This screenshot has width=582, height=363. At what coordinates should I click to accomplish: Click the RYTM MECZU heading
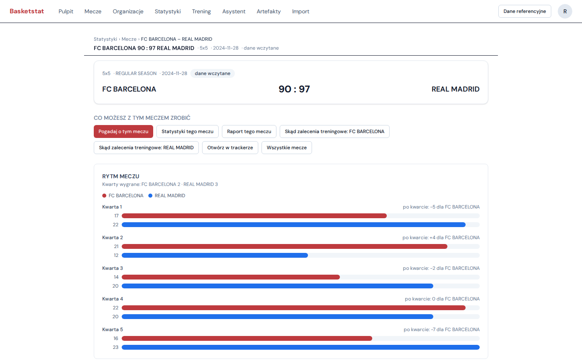point(121,176)
